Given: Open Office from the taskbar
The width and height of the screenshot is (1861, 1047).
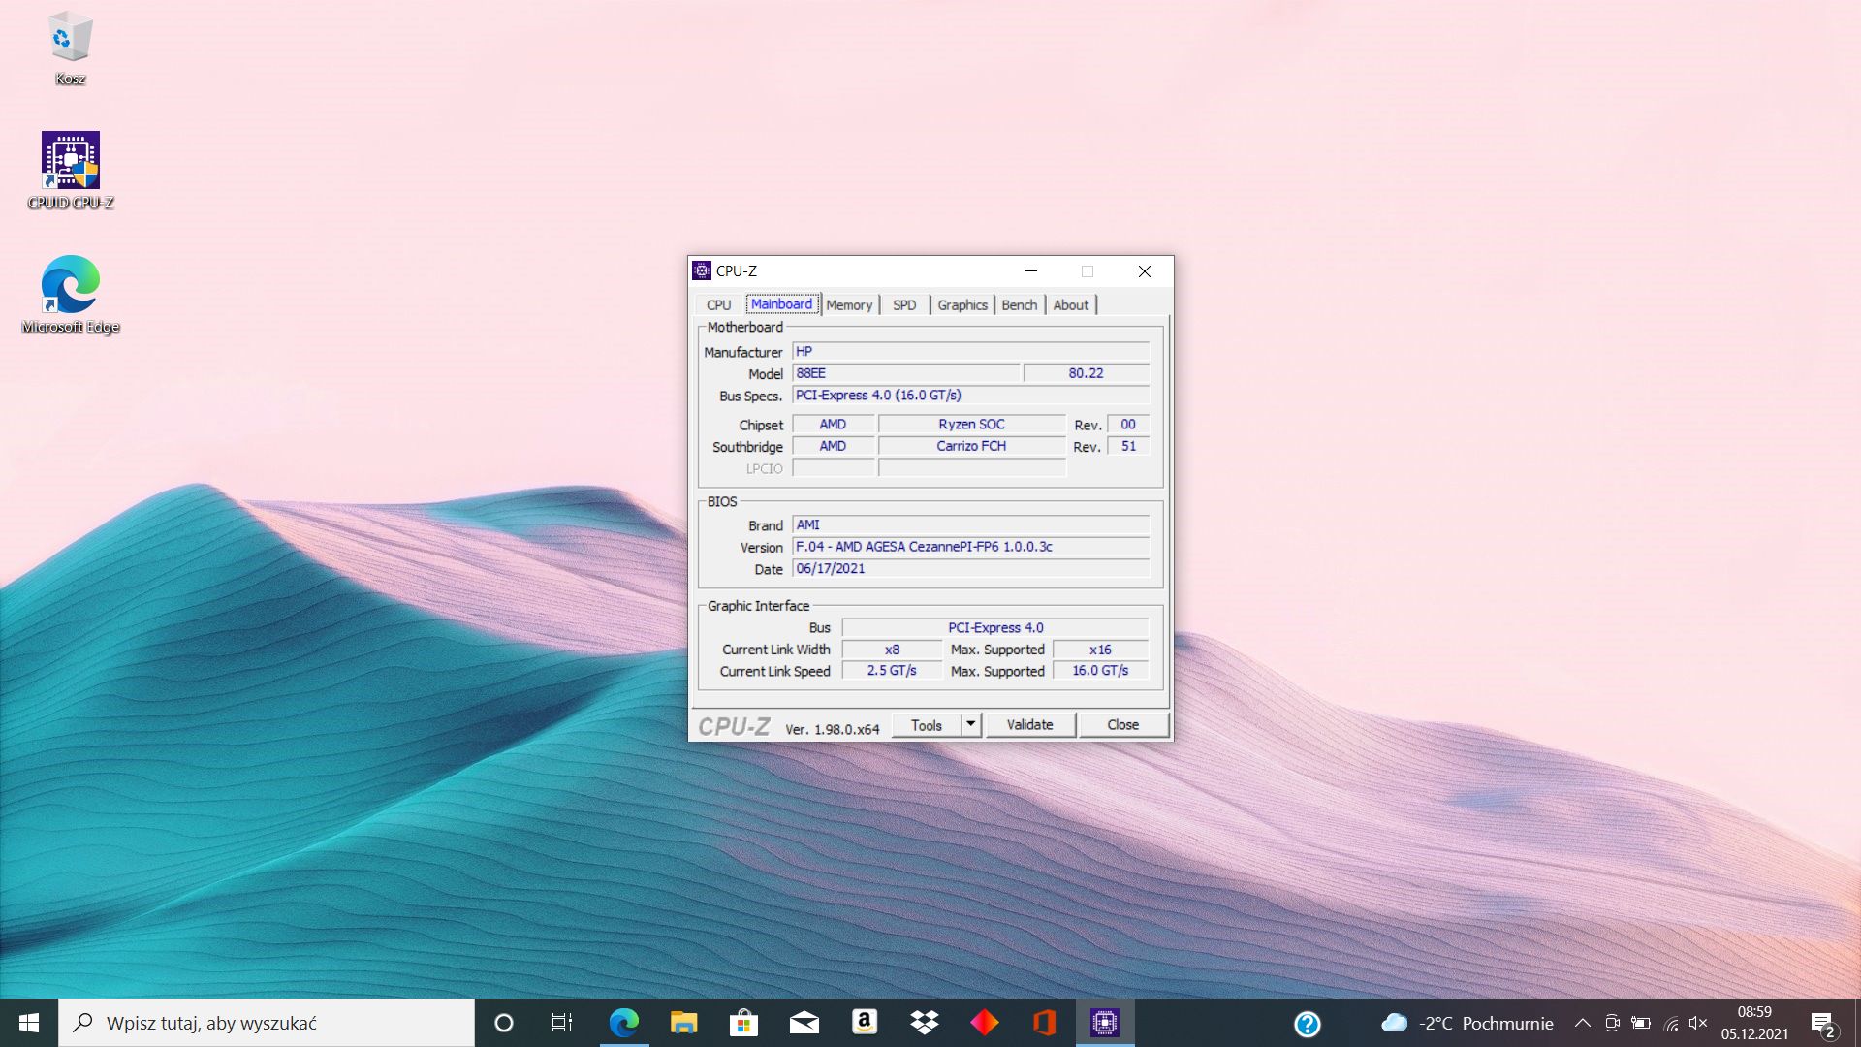Looking at the screenshot, I should pyautogui.click(x=1044, y=1023).
